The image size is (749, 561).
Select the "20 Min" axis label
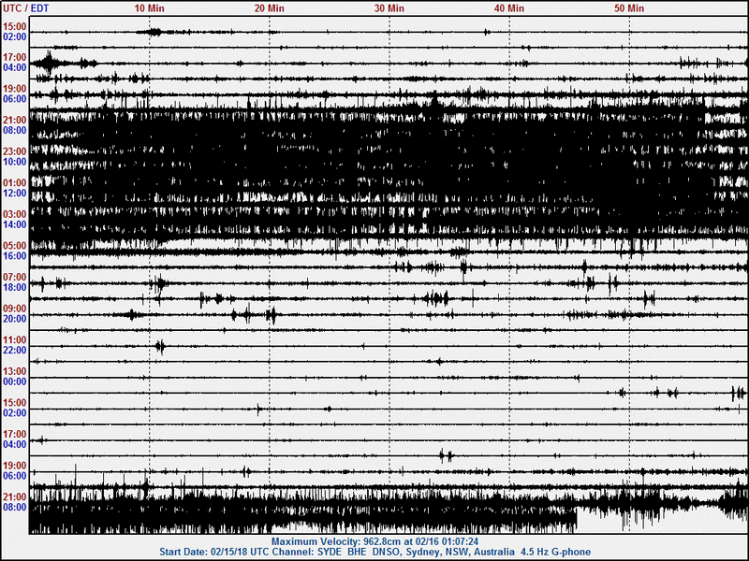269,8
